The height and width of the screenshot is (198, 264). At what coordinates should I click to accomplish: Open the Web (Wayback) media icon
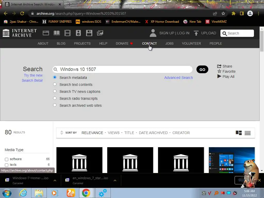point(46,33)
